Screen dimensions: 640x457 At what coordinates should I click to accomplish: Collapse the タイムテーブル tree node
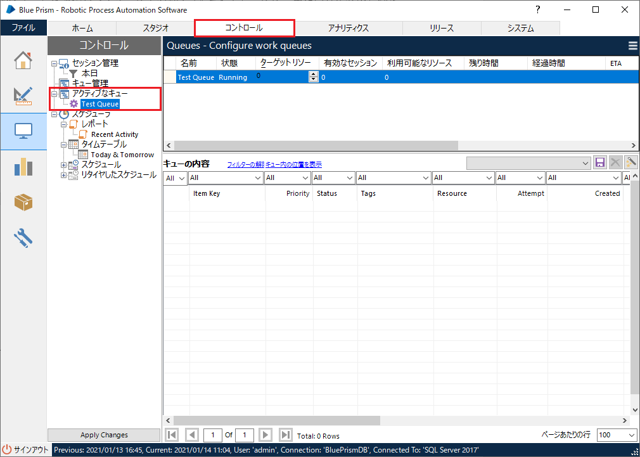click(63, 144)
